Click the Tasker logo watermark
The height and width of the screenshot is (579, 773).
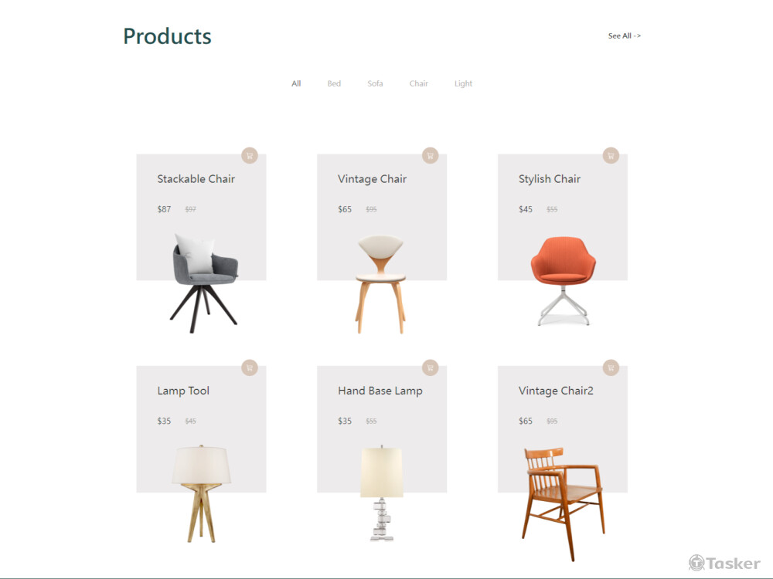[x=724, y=563]
